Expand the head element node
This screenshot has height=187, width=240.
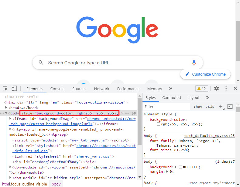pyautogui.click(x=6, y=107)
